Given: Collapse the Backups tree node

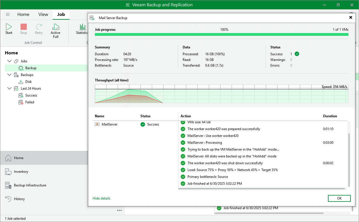Looking at the screenshot, I should 9,75.
